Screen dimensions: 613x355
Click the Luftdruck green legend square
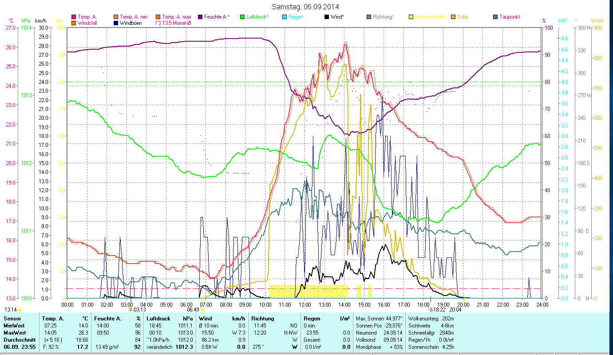[242, 17]
